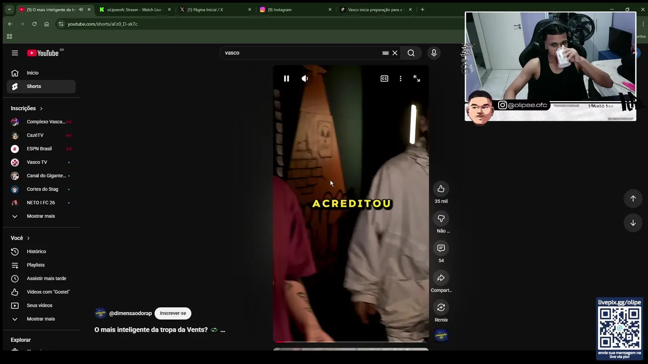
Task: Open Assistir mais tarde
Action: (41, 279)
